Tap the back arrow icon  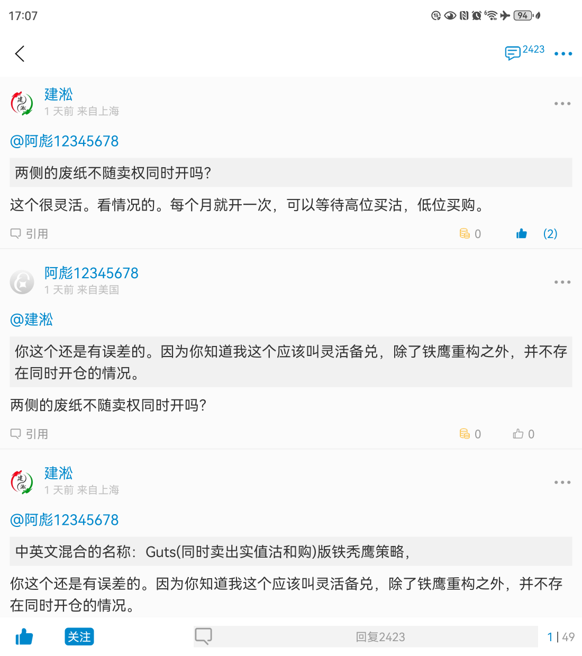coord(20,53)
